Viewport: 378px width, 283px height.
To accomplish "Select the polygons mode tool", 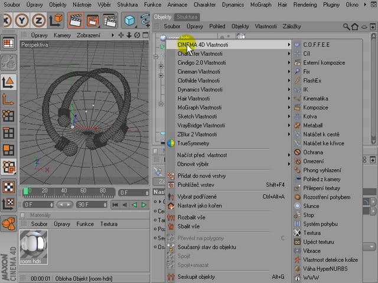I will 8,150.
